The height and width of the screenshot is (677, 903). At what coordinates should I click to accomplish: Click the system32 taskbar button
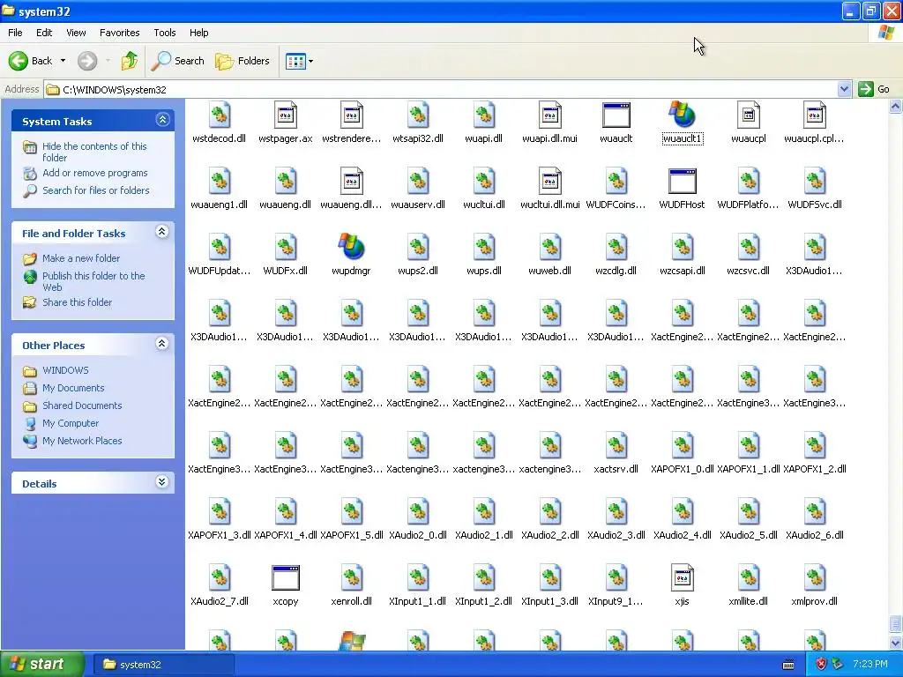(x=163, y=665)
